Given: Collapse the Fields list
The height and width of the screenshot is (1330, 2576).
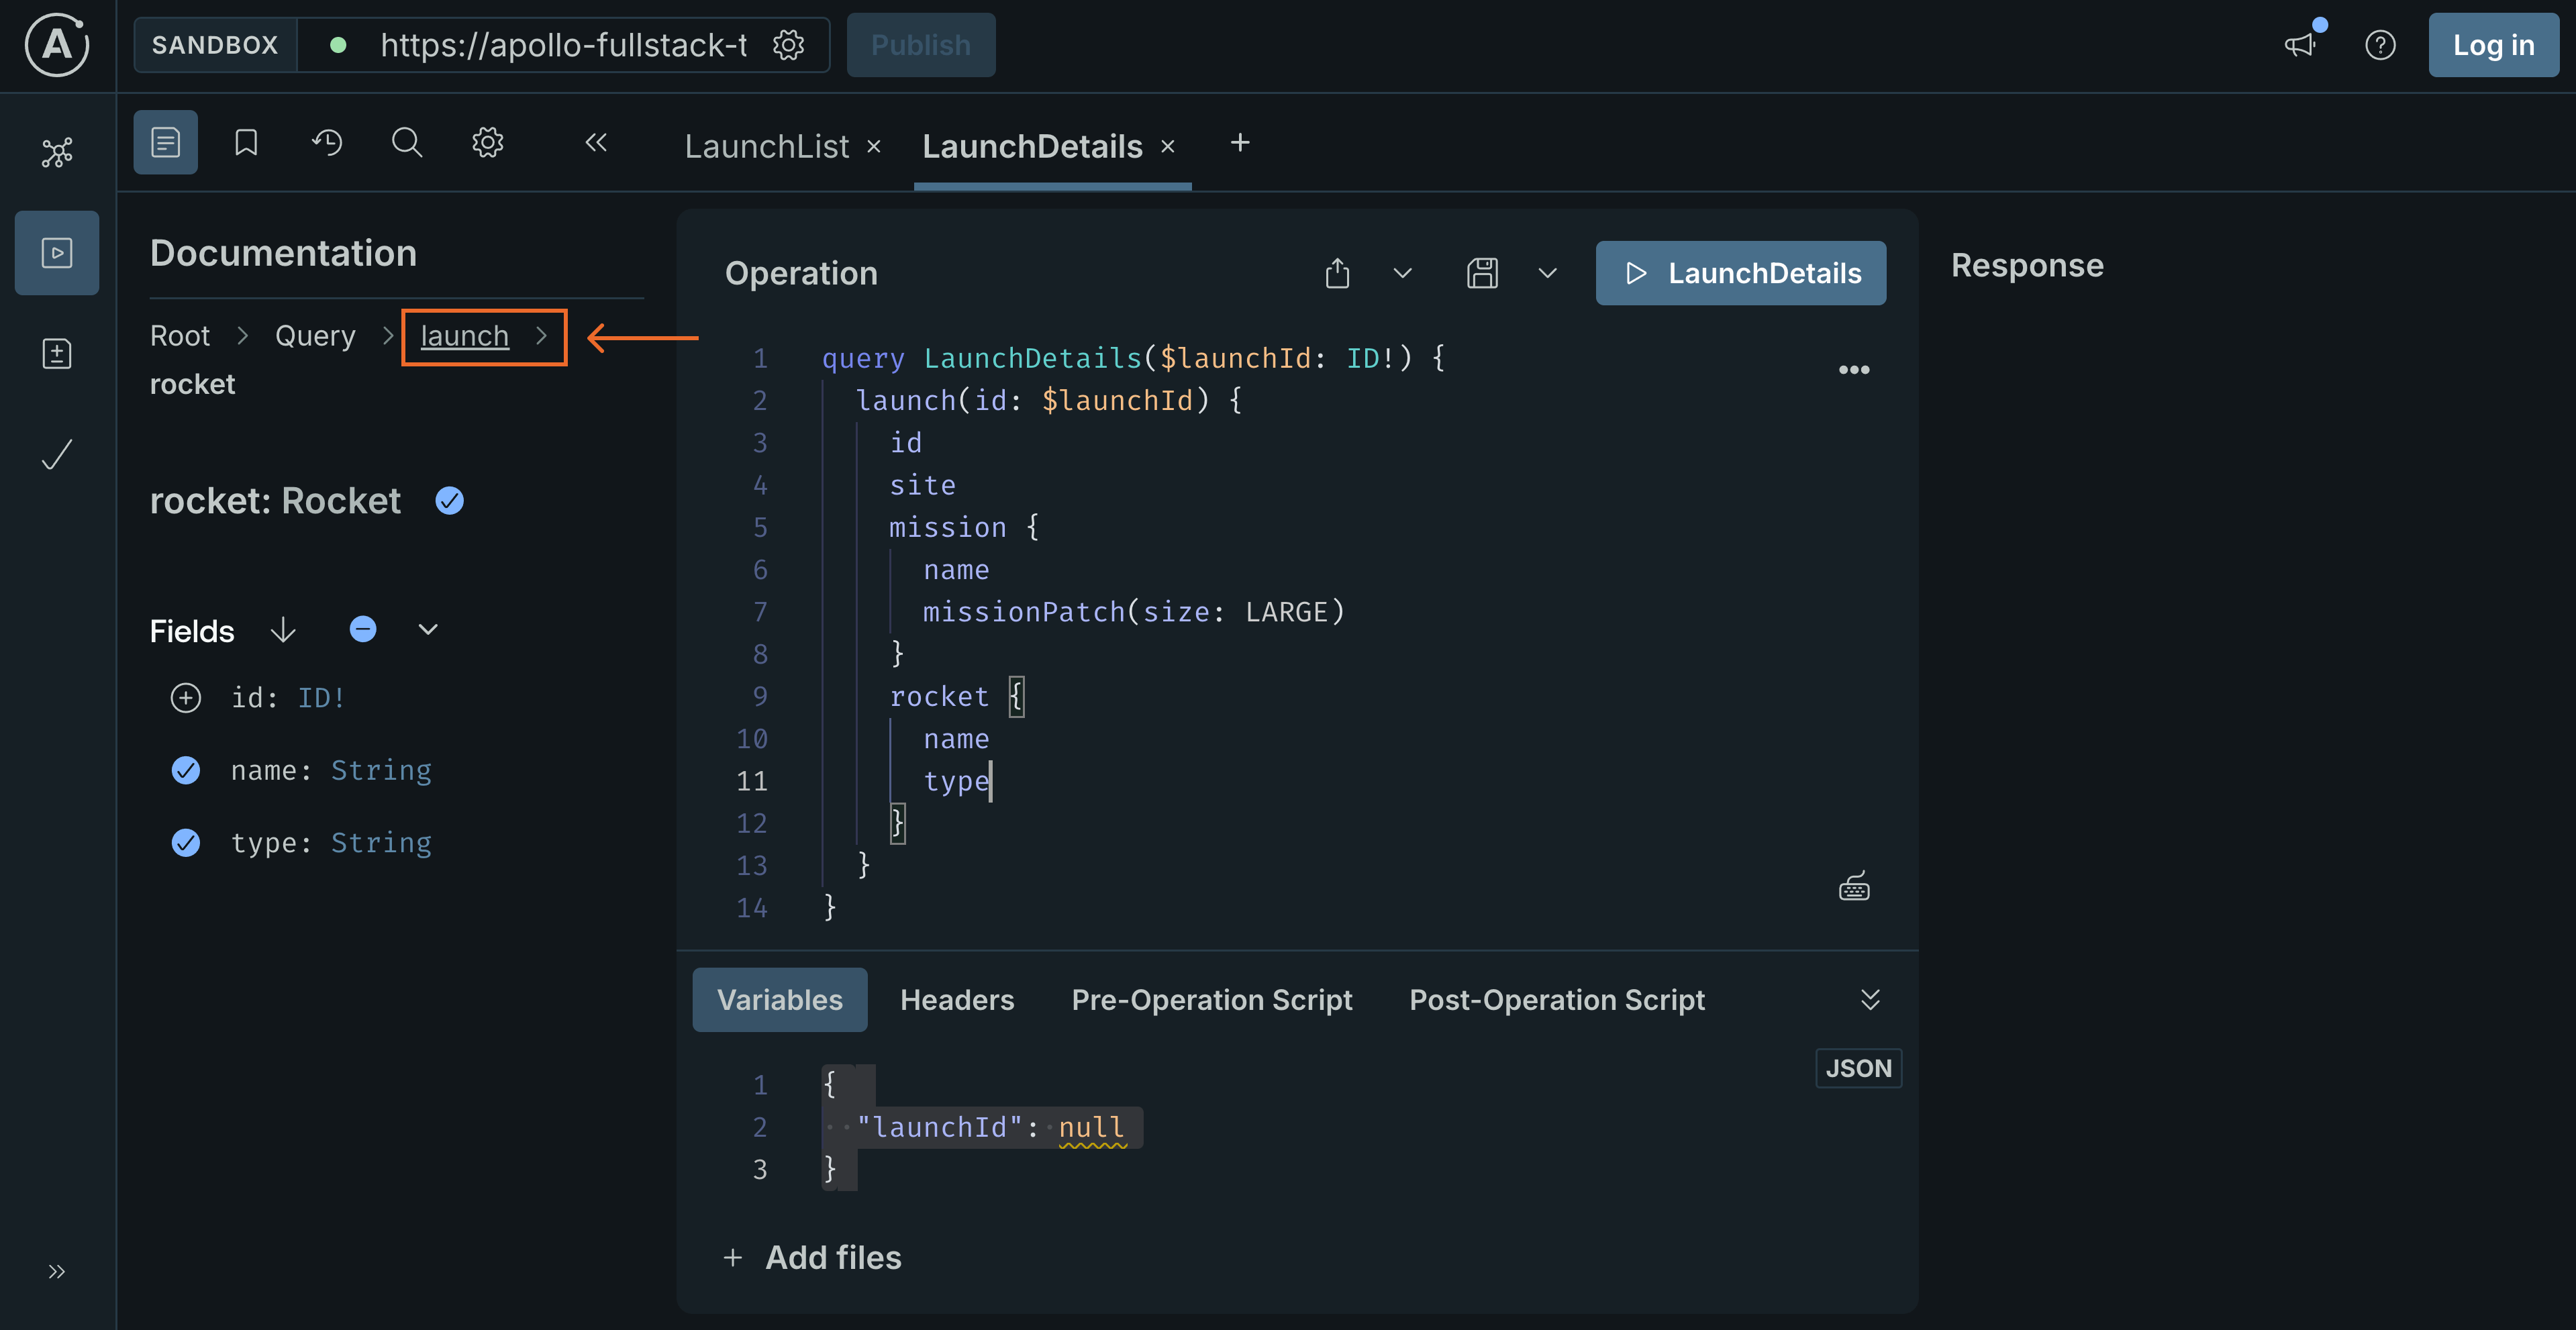Looking at the screenshot, I should (x=428, y=630).
